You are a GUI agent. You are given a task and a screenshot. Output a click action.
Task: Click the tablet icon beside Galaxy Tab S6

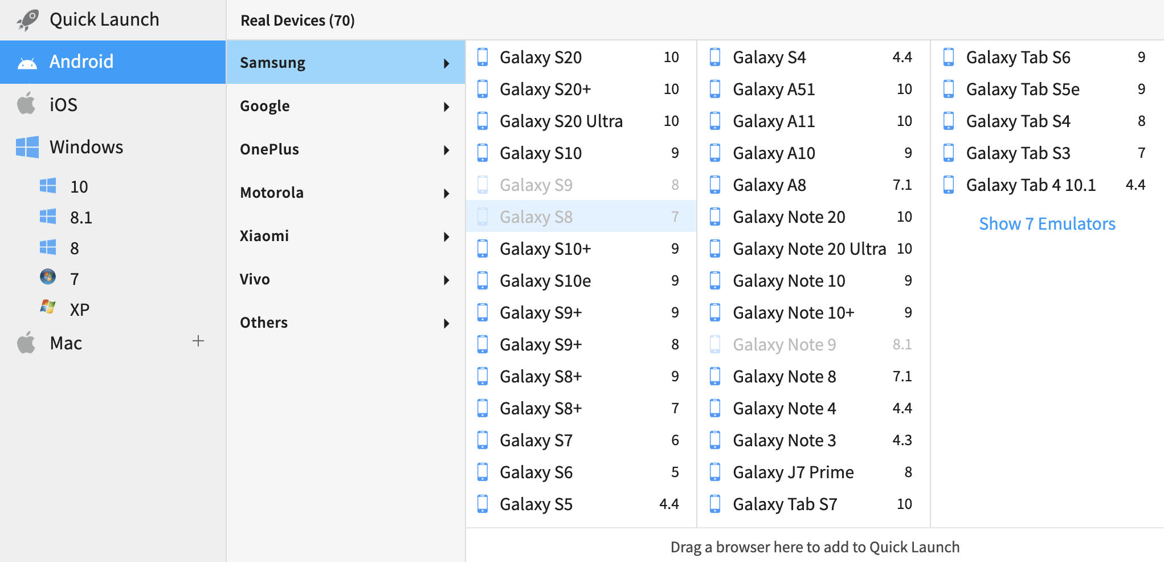[x=949, y=57]
